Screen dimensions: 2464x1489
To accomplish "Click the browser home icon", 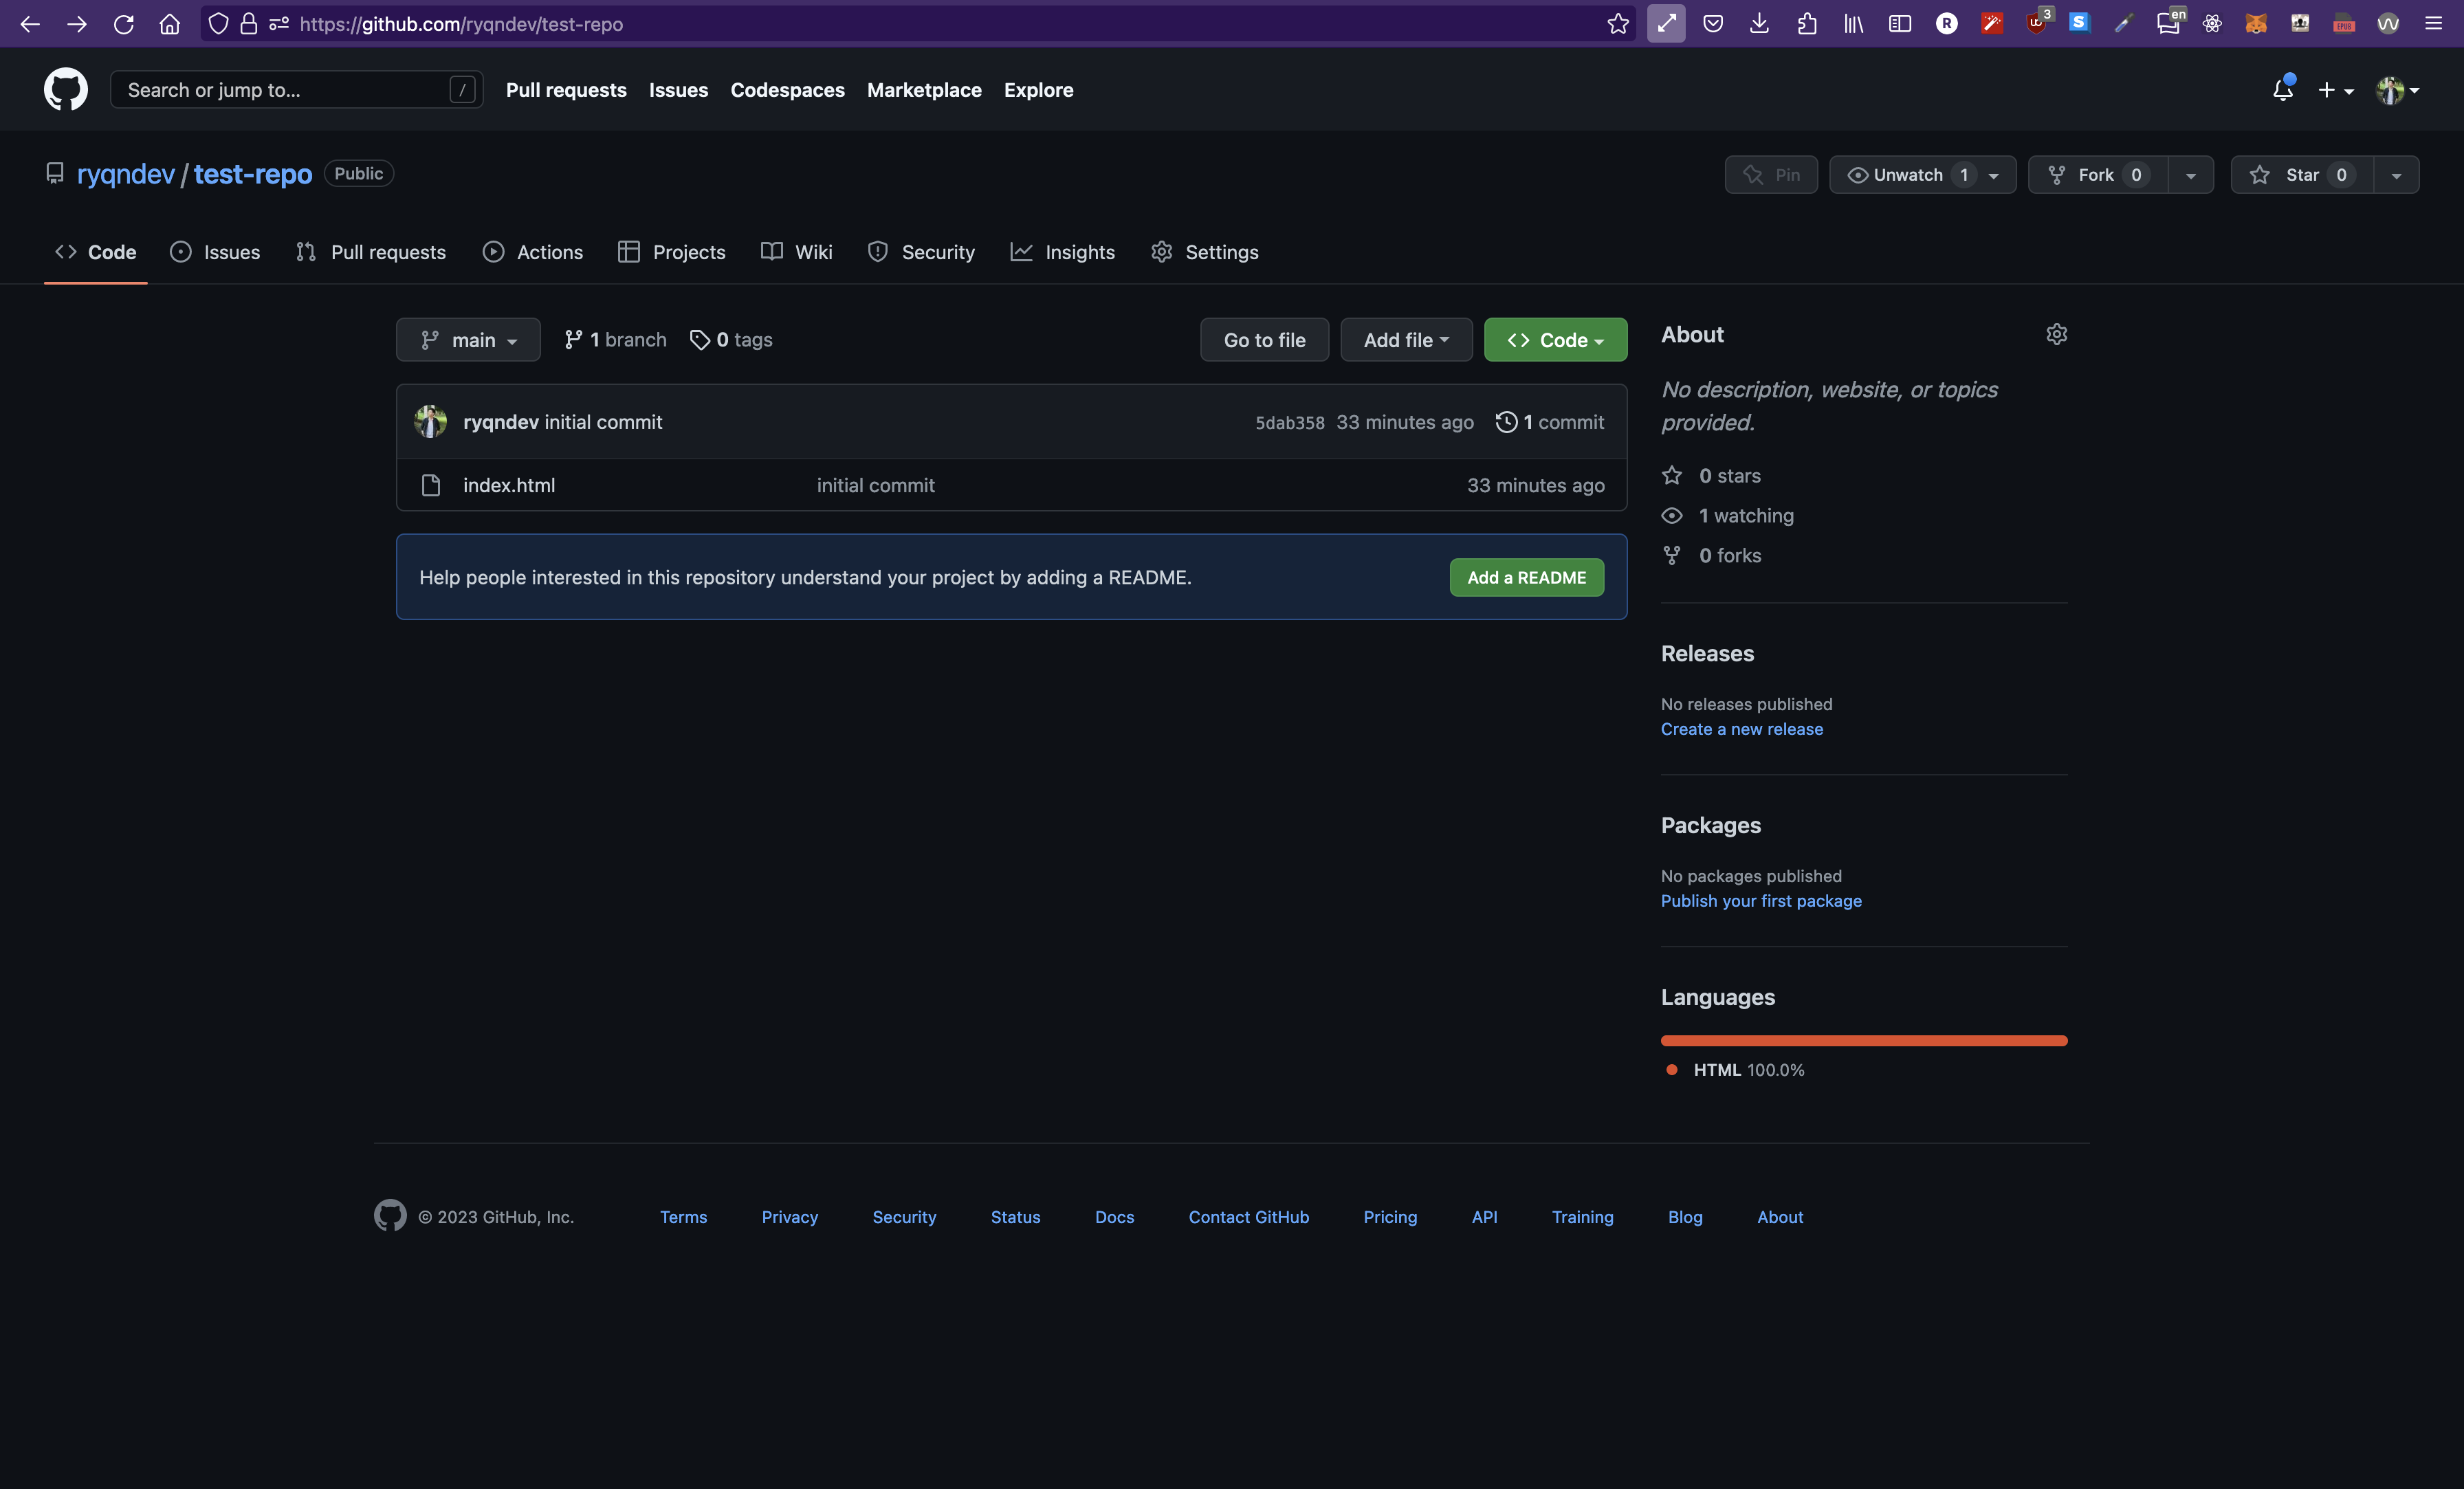I will point(170,24).
